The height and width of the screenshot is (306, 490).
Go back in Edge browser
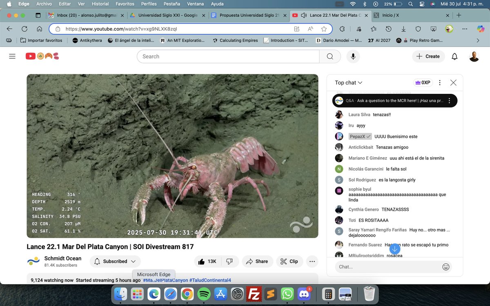[9, 29]
